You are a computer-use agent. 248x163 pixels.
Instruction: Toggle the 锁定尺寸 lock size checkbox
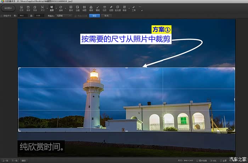tap(2, 16)
